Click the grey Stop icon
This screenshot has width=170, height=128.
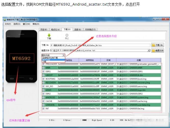click(x=67, y=35)
